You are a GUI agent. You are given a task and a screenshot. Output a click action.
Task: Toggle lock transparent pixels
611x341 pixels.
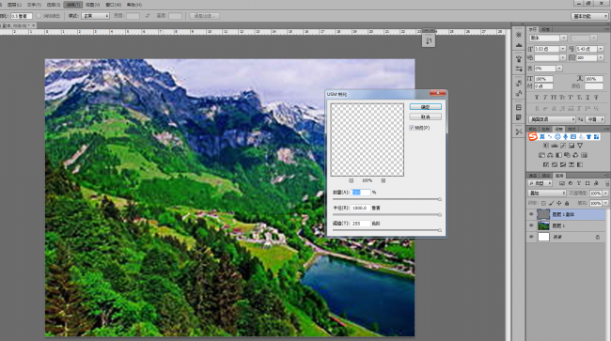coord(543,203)
